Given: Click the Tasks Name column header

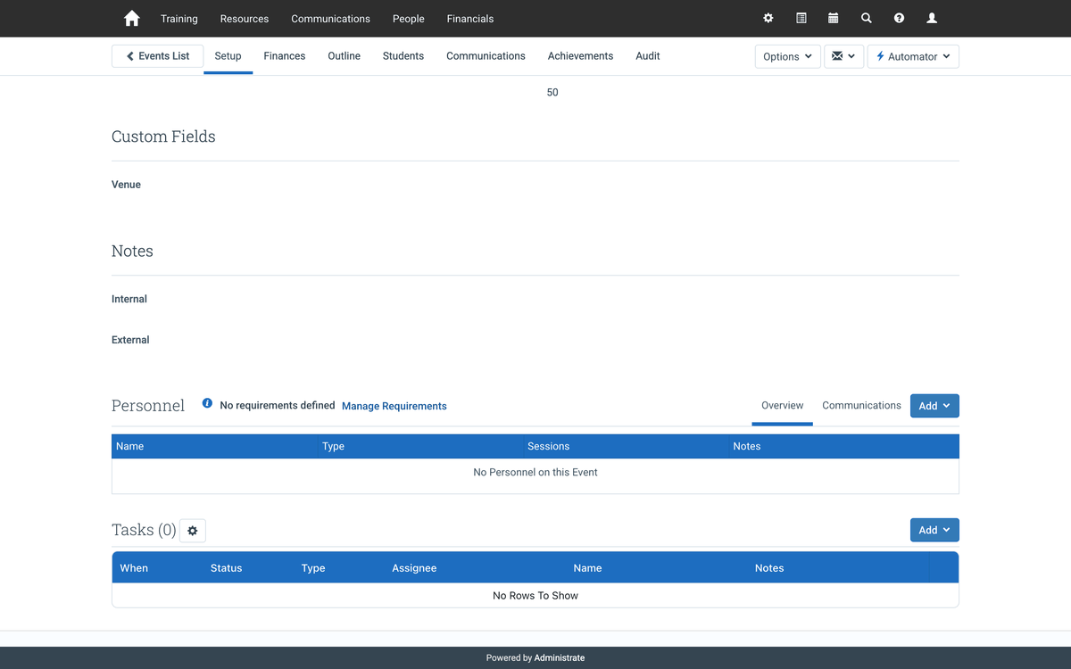Looking at the screenshot, I should pos(587,568).
